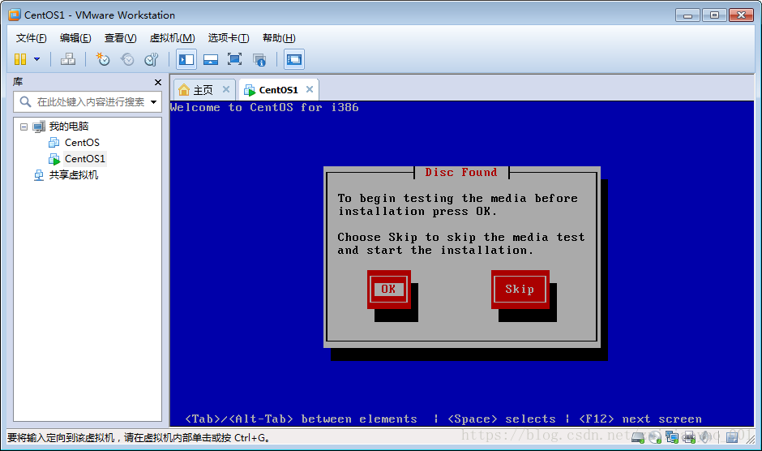The height and width of the screenshot is (451, 762).
Task: Click the search magnifier icon
Action: (x=25, y=101)
